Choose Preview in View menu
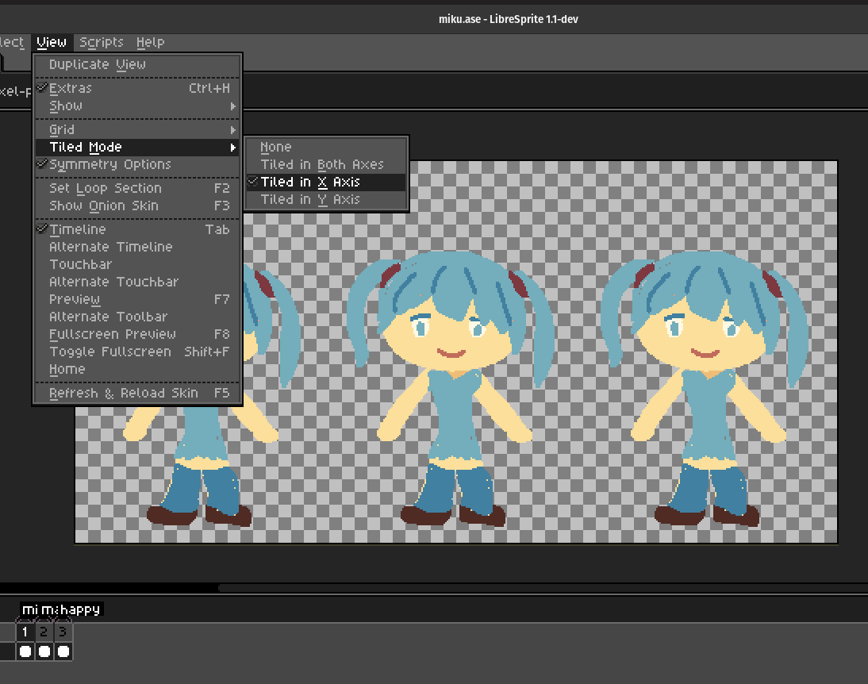The height and width of the screenshot is (684, 868). 137,299
